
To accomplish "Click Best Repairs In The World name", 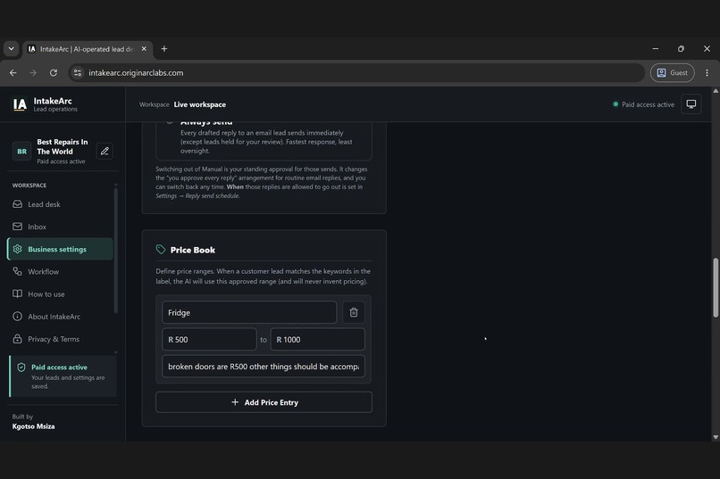I will pos(63,146).
